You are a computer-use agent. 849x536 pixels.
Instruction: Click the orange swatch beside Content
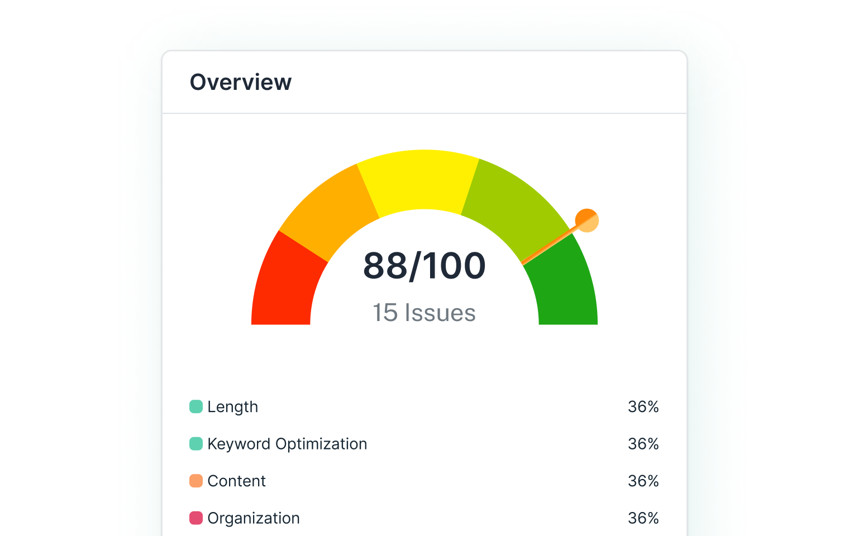(196, 481)
